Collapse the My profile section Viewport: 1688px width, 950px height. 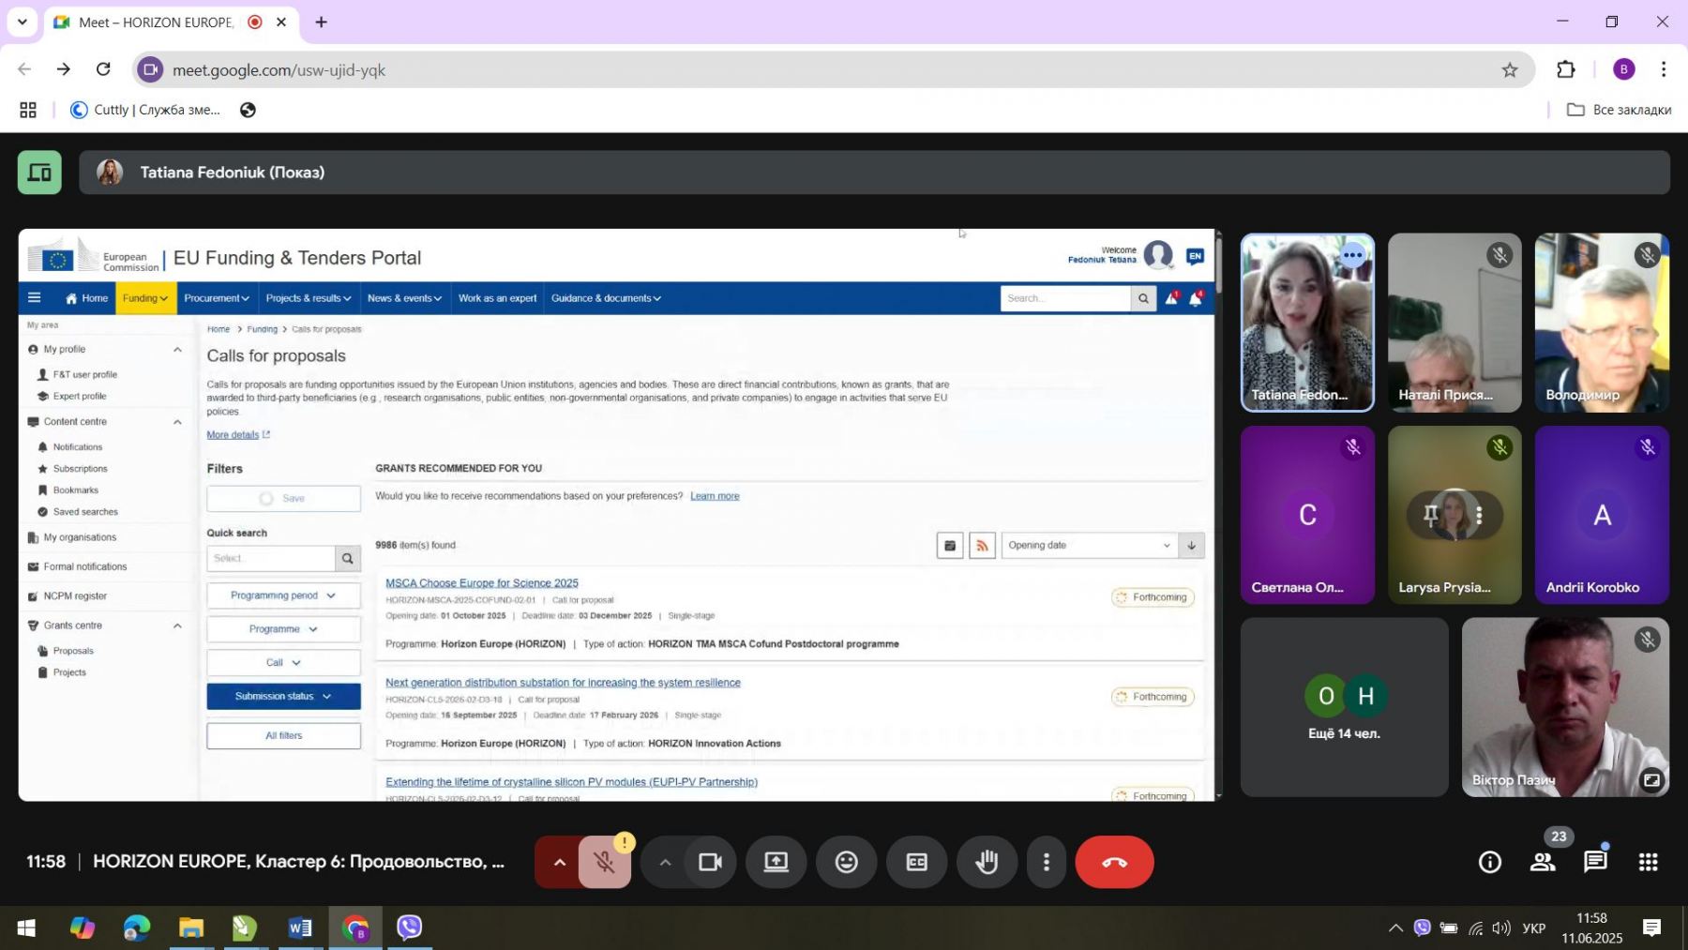click(177, 350)
